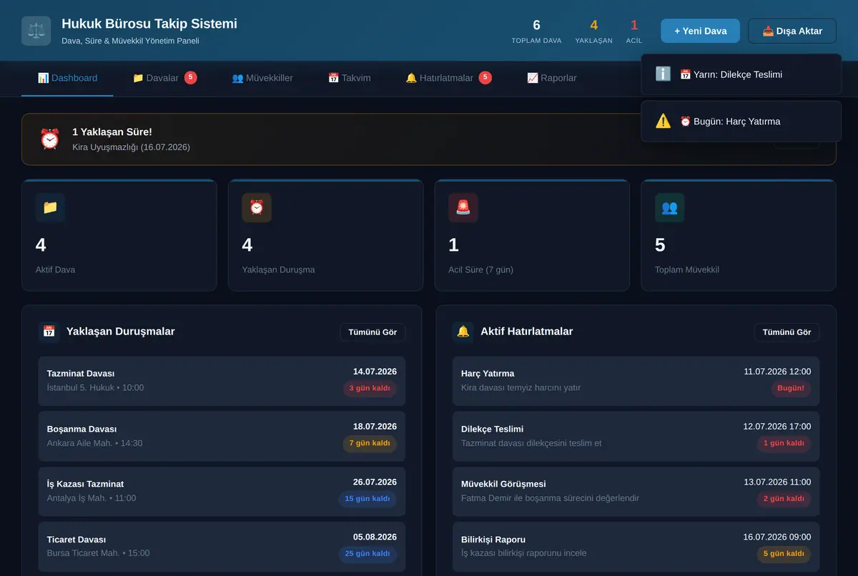View all upcoming hearings with Tümünü Gör
858x576 pixels.
[373, 332]
